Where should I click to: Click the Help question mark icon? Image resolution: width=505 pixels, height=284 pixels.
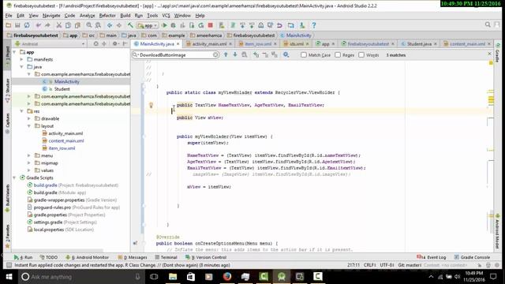(x=314, y=25)
